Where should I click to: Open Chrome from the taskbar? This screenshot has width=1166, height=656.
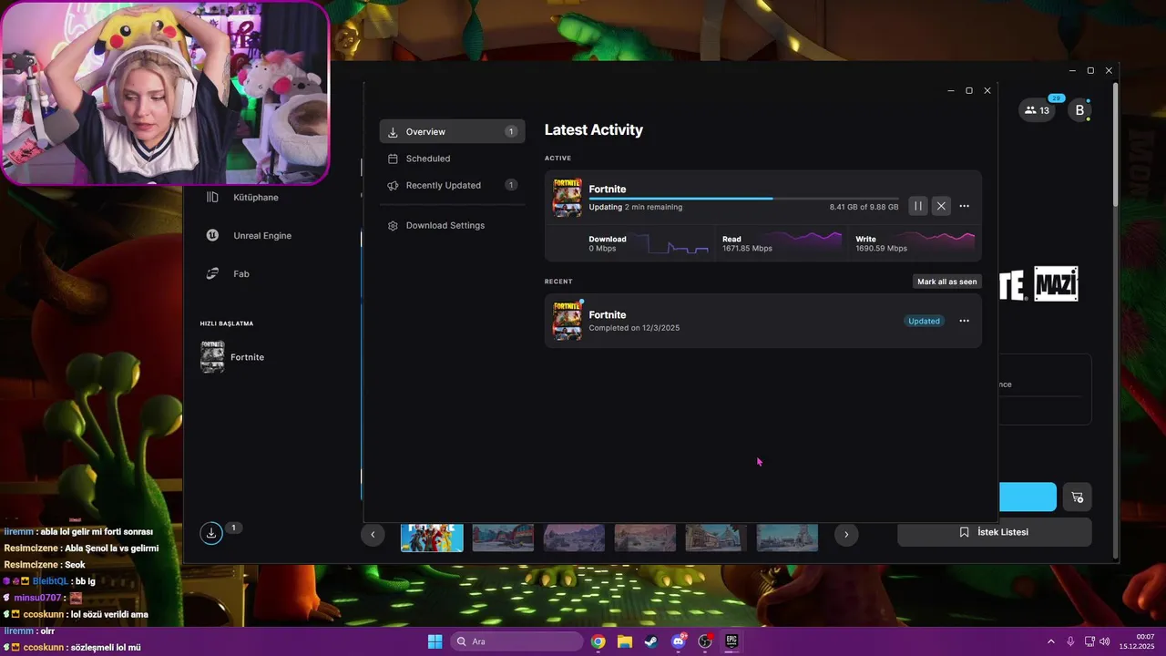598,641
